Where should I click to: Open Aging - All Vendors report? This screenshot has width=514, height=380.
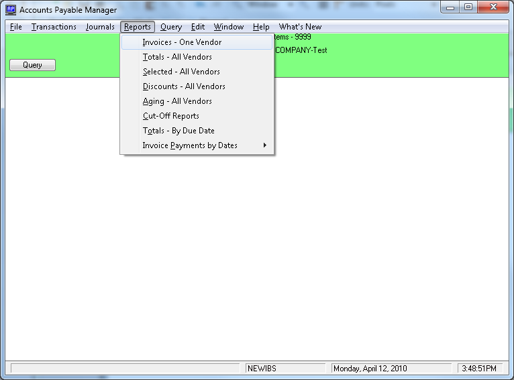177,101
